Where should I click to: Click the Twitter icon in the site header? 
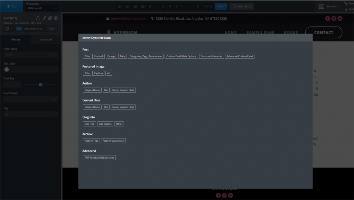pos(340,19)
